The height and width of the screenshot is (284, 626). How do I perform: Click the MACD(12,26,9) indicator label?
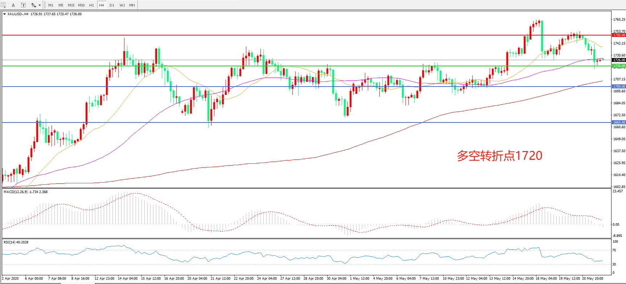click(x=25, y=192)
